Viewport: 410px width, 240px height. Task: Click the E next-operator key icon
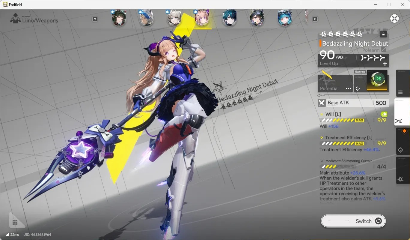click(x=315, y=19)
